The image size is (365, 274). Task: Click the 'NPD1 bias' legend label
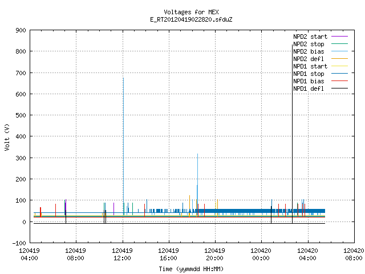(309, 81)
